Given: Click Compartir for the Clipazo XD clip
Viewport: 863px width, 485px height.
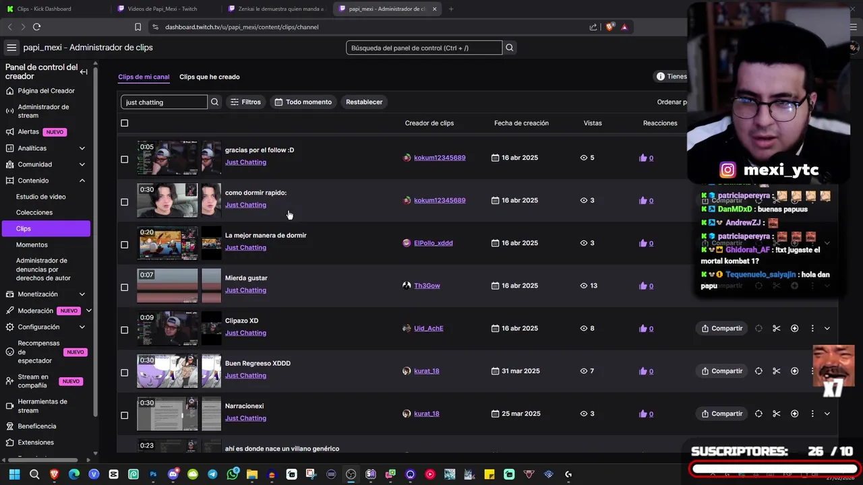Looking at the screenshot, I should coord(722,329).
